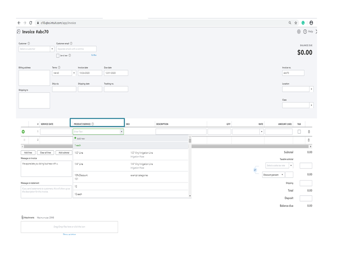Open the settings gear icon
The image size is (337, 253).
tap(299, 32)
